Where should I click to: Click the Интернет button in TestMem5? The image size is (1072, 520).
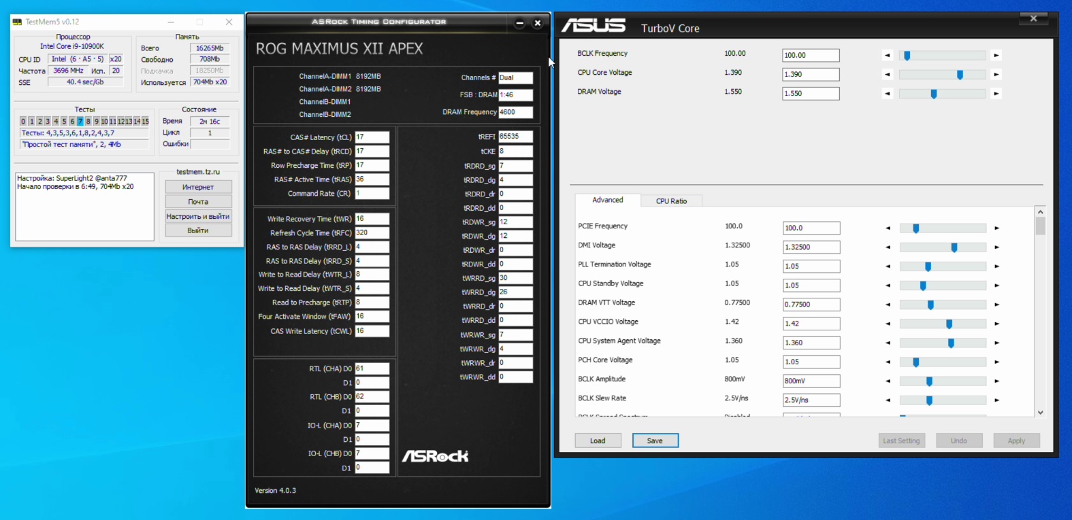pyautogui.click(x=198, y=187)
